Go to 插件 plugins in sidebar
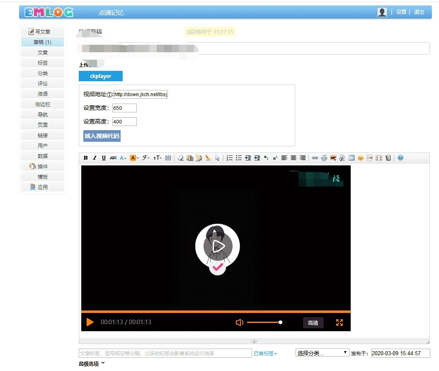Screen dimensions: 439x371 click(x=43, y=166)
